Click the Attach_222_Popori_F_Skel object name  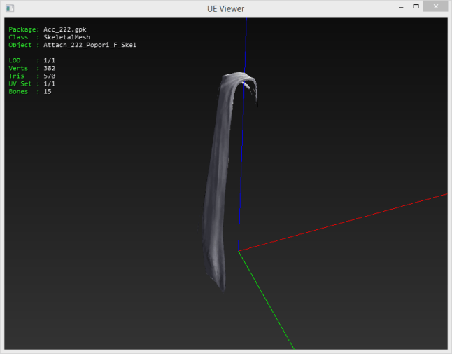pos(90,45)
